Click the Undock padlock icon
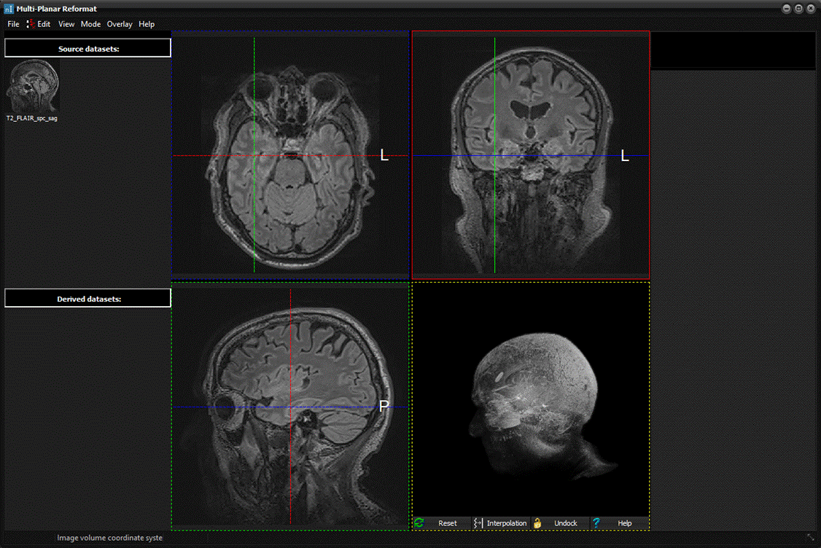 537,523
